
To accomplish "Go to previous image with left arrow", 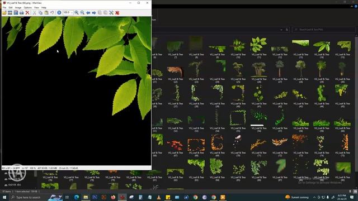I will pyautogui.click(x=88, y=13).
